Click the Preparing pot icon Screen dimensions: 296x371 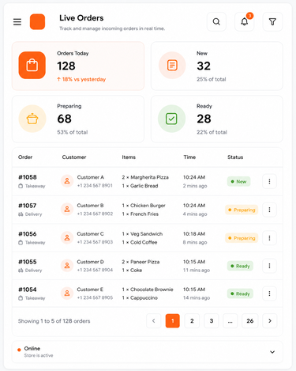tap(32, 119)
